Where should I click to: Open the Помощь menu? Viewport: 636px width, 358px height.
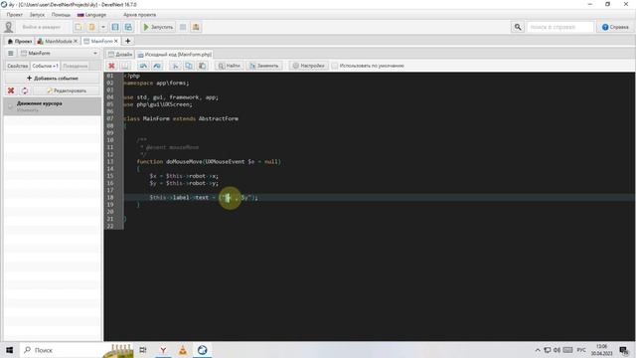pos(61,15)
